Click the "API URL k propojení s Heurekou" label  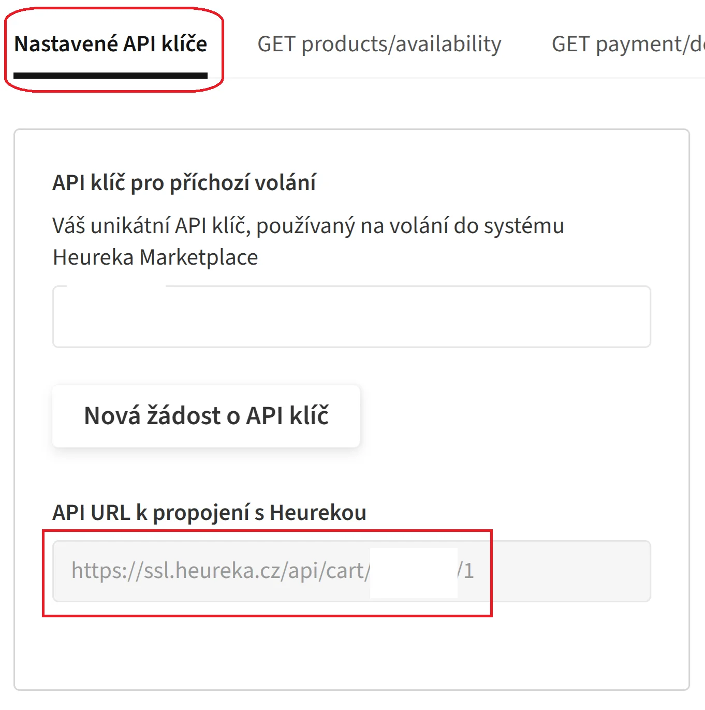[209, 513]
